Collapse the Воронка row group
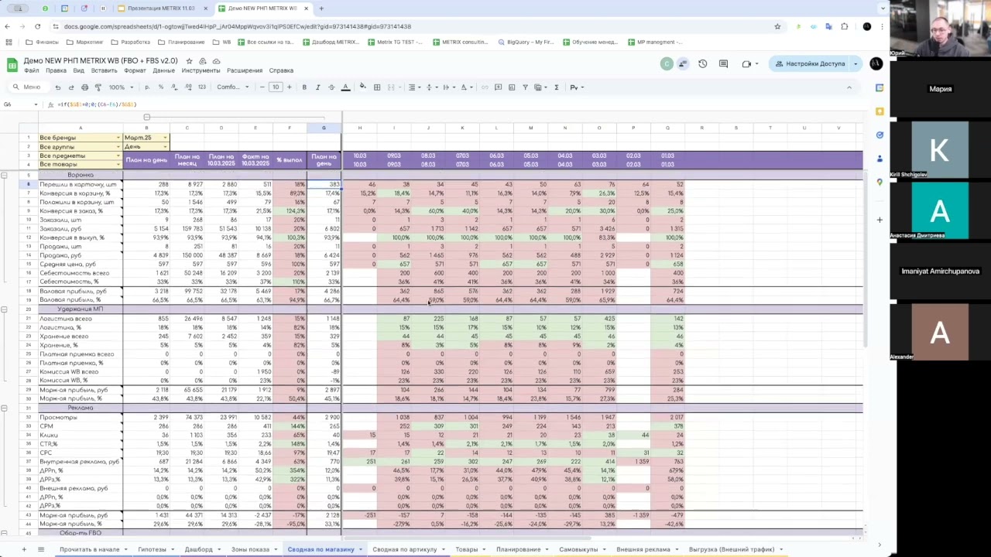The width and height of the screenshot is (991, 557). [x=5, y=176]
